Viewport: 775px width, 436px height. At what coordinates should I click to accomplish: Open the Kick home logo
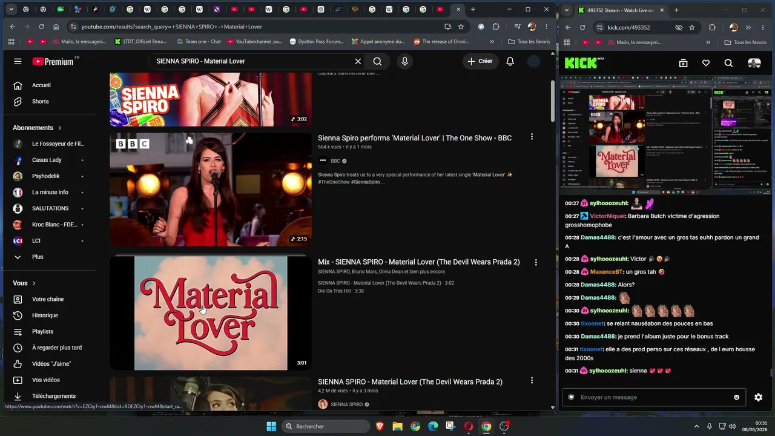coord(584,63)
